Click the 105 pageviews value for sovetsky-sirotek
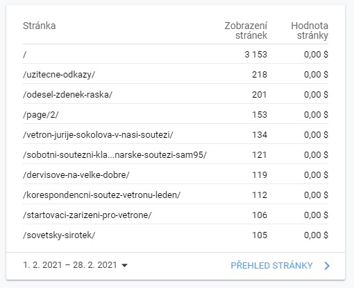Viewport: 354px width, 288px height. click(x=260, y=235)
